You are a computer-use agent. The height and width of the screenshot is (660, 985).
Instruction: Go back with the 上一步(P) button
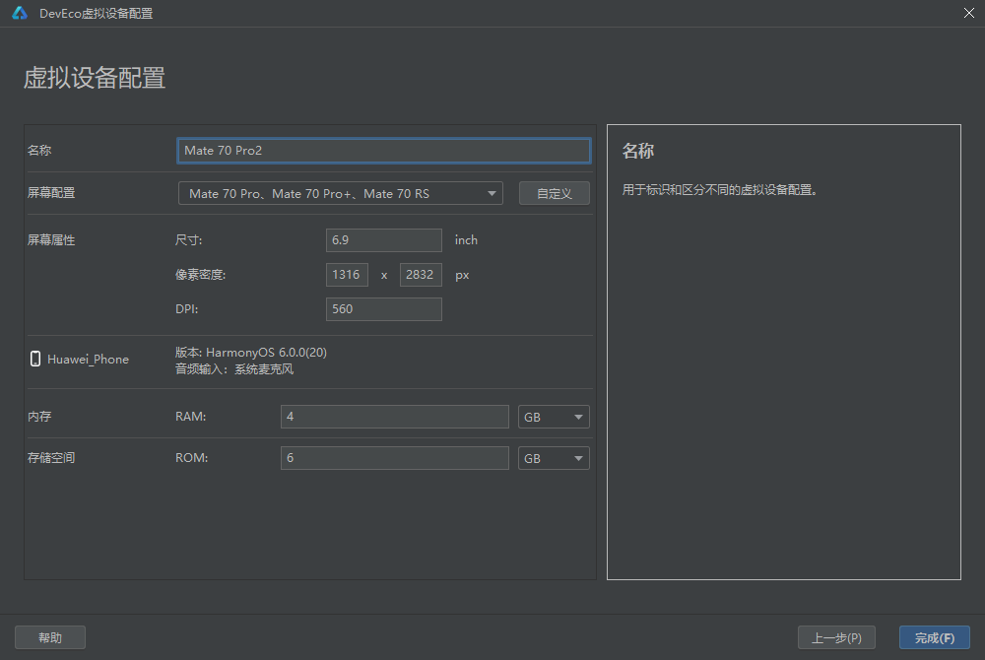(836, 637)
